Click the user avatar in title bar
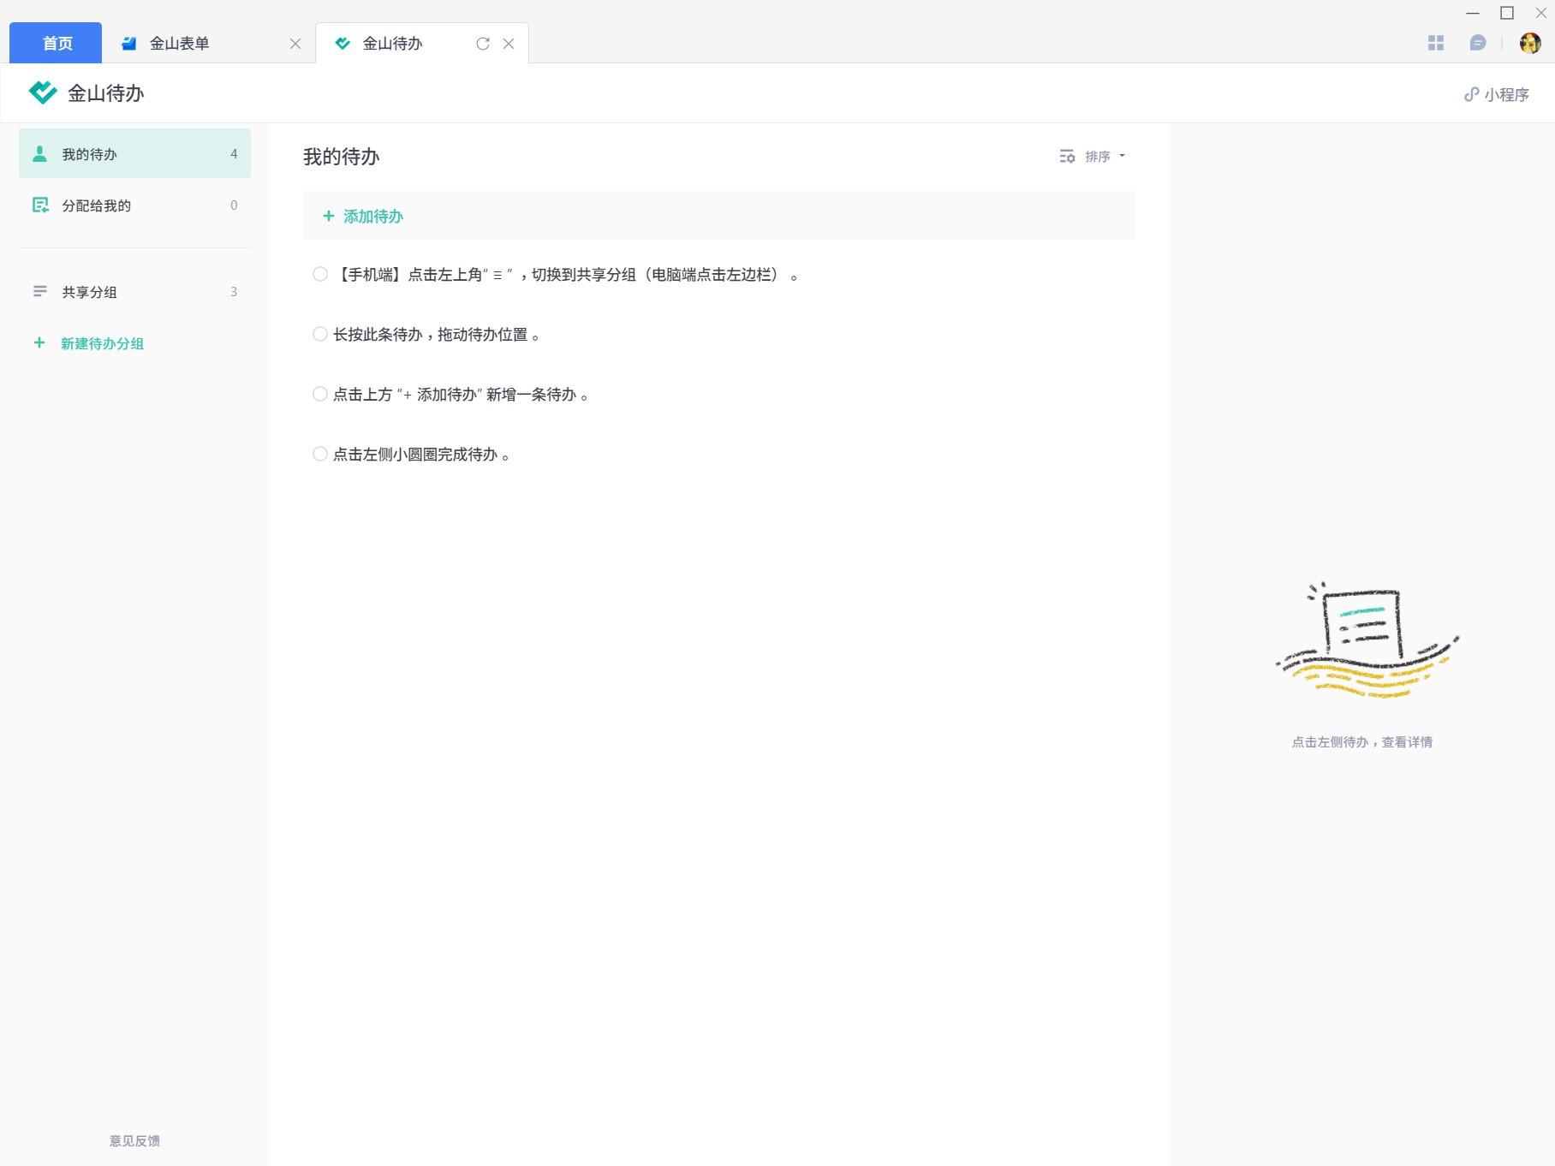1555x1166 pixels. point(1529,42)
